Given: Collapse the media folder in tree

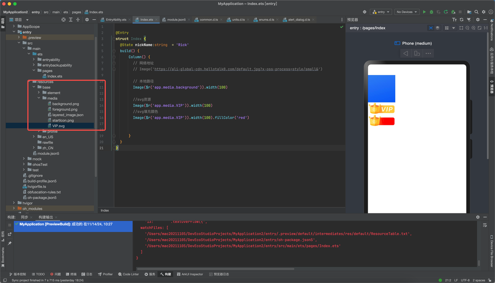Looking at the screenshot, I should coord(39,98).
